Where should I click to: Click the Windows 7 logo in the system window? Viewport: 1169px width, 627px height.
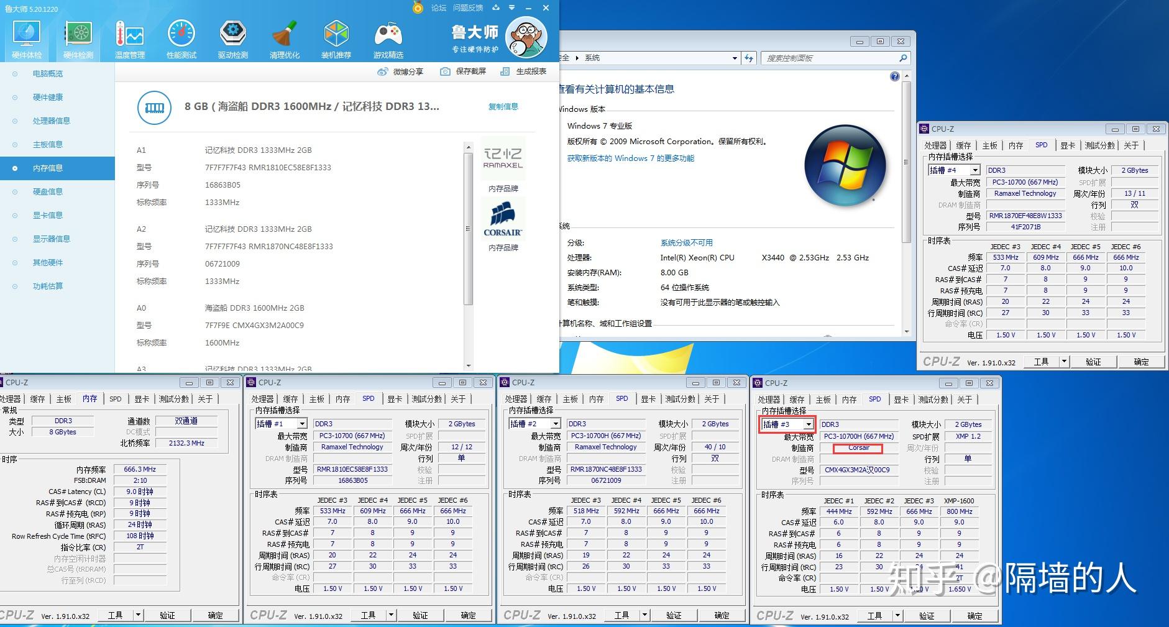(845, 167)
